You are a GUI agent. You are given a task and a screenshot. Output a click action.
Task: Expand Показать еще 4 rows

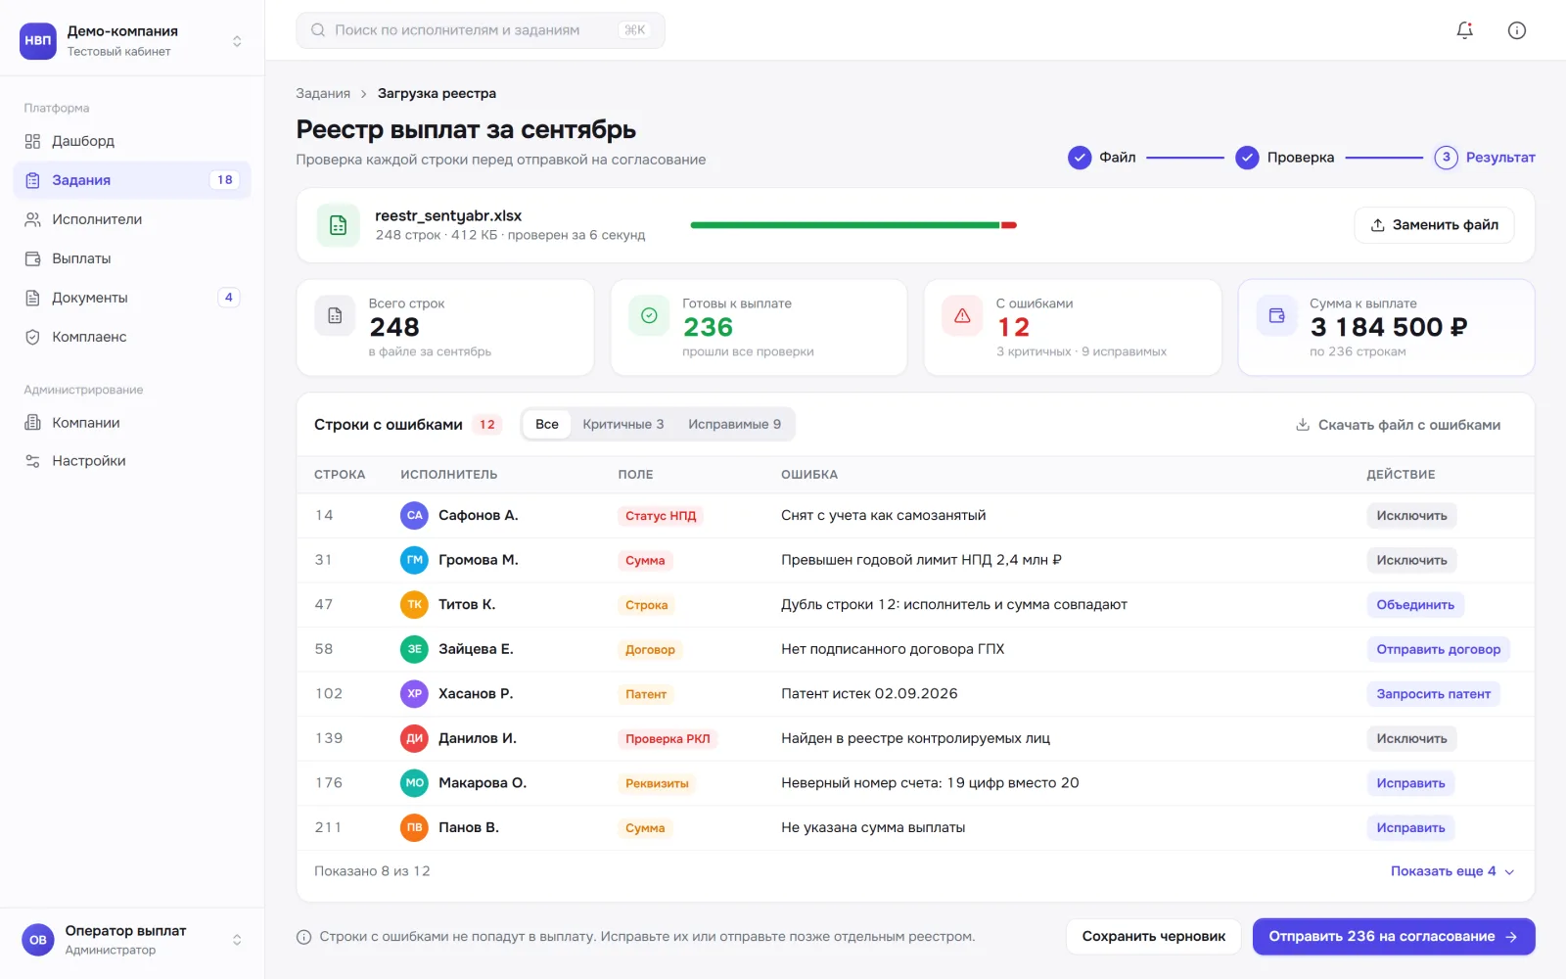click(1452, 871)
